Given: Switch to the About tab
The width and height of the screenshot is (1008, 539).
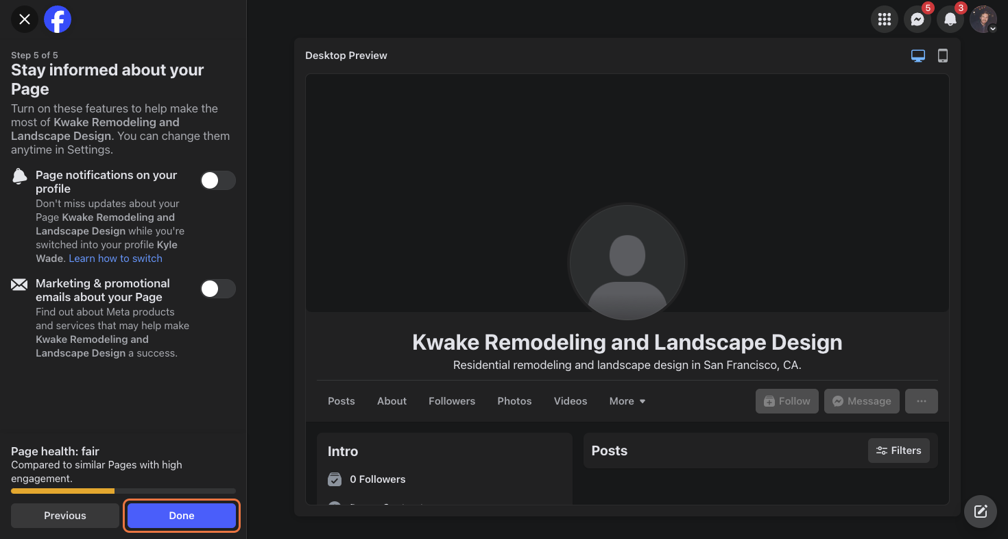Looking at the screenshot, I should pos(392,401).
